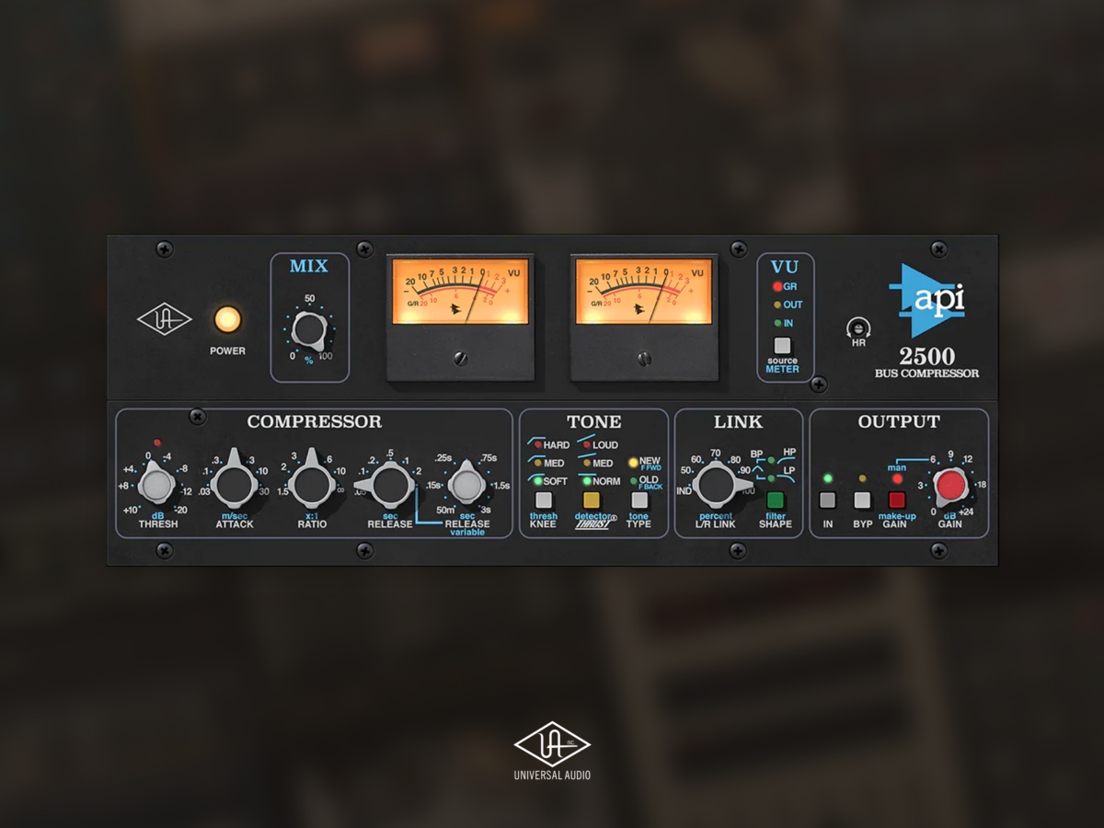Click the TONE section heading
Viewport: 1104px width, 828px height.
pos(593,422)
